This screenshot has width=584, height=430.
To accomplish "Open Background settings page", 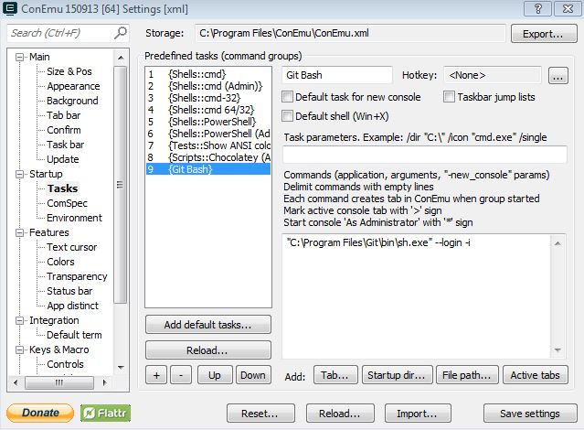I will [x=72, y=101].
